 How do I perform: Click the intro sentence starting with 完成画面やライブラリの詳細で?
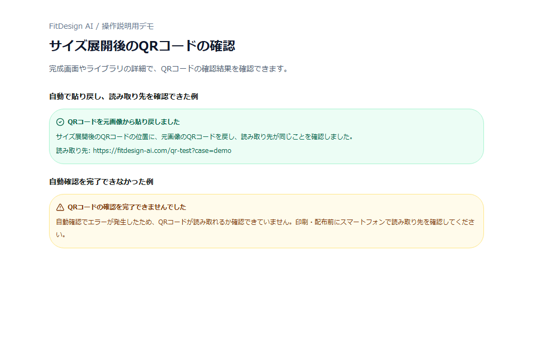[169, 69]
